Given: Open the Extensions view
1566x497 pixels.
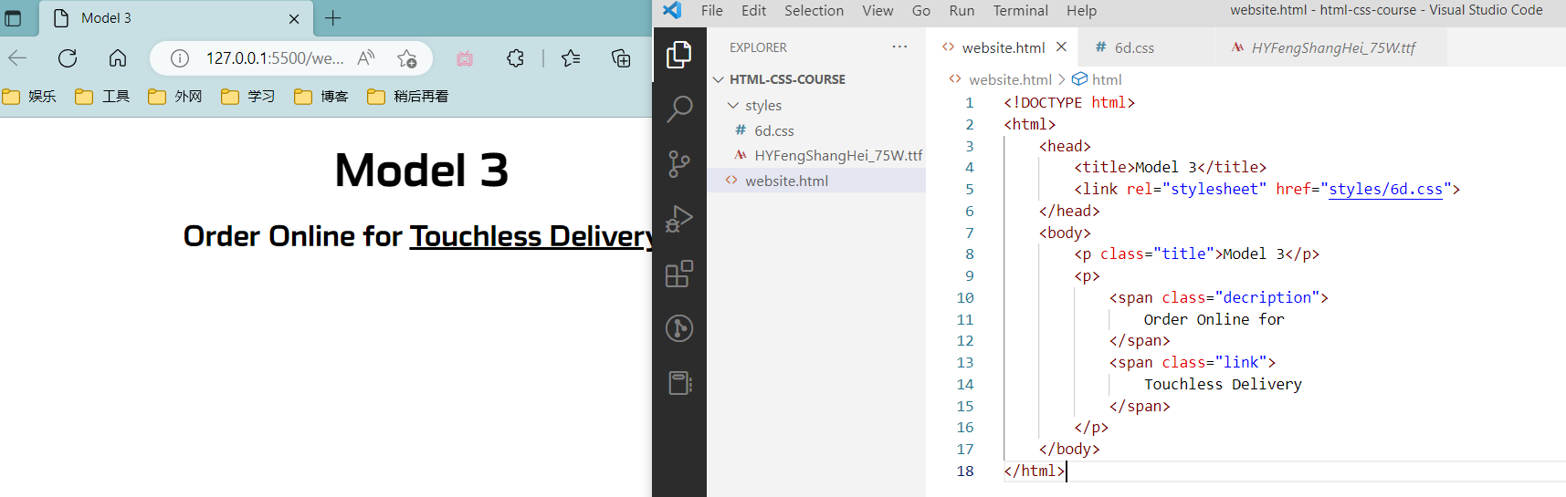Looking at the screenshot, I should [x=678, y=274].
